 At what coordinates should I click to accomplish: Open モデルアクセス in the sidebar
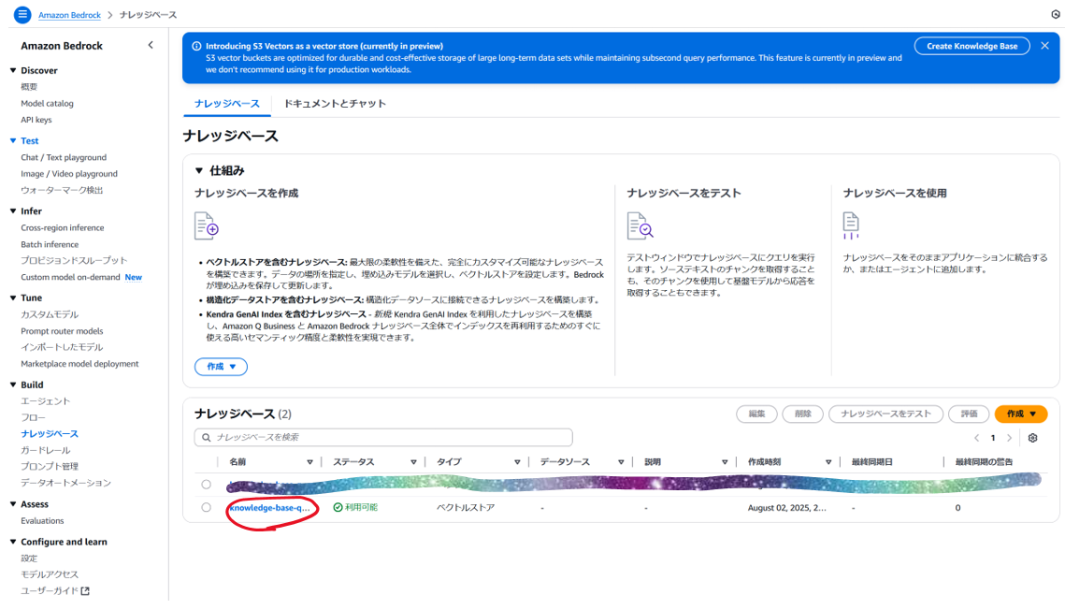[x=50, y=574]
